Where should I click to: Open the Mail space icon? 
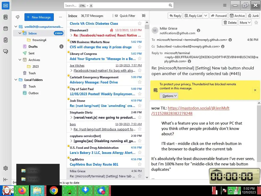point(6,6)
